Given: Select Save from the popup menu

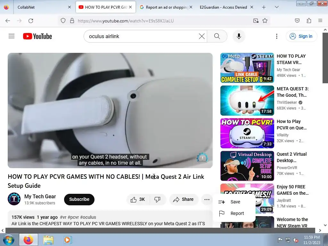Looking at the screenshot, I should point(234,202).
